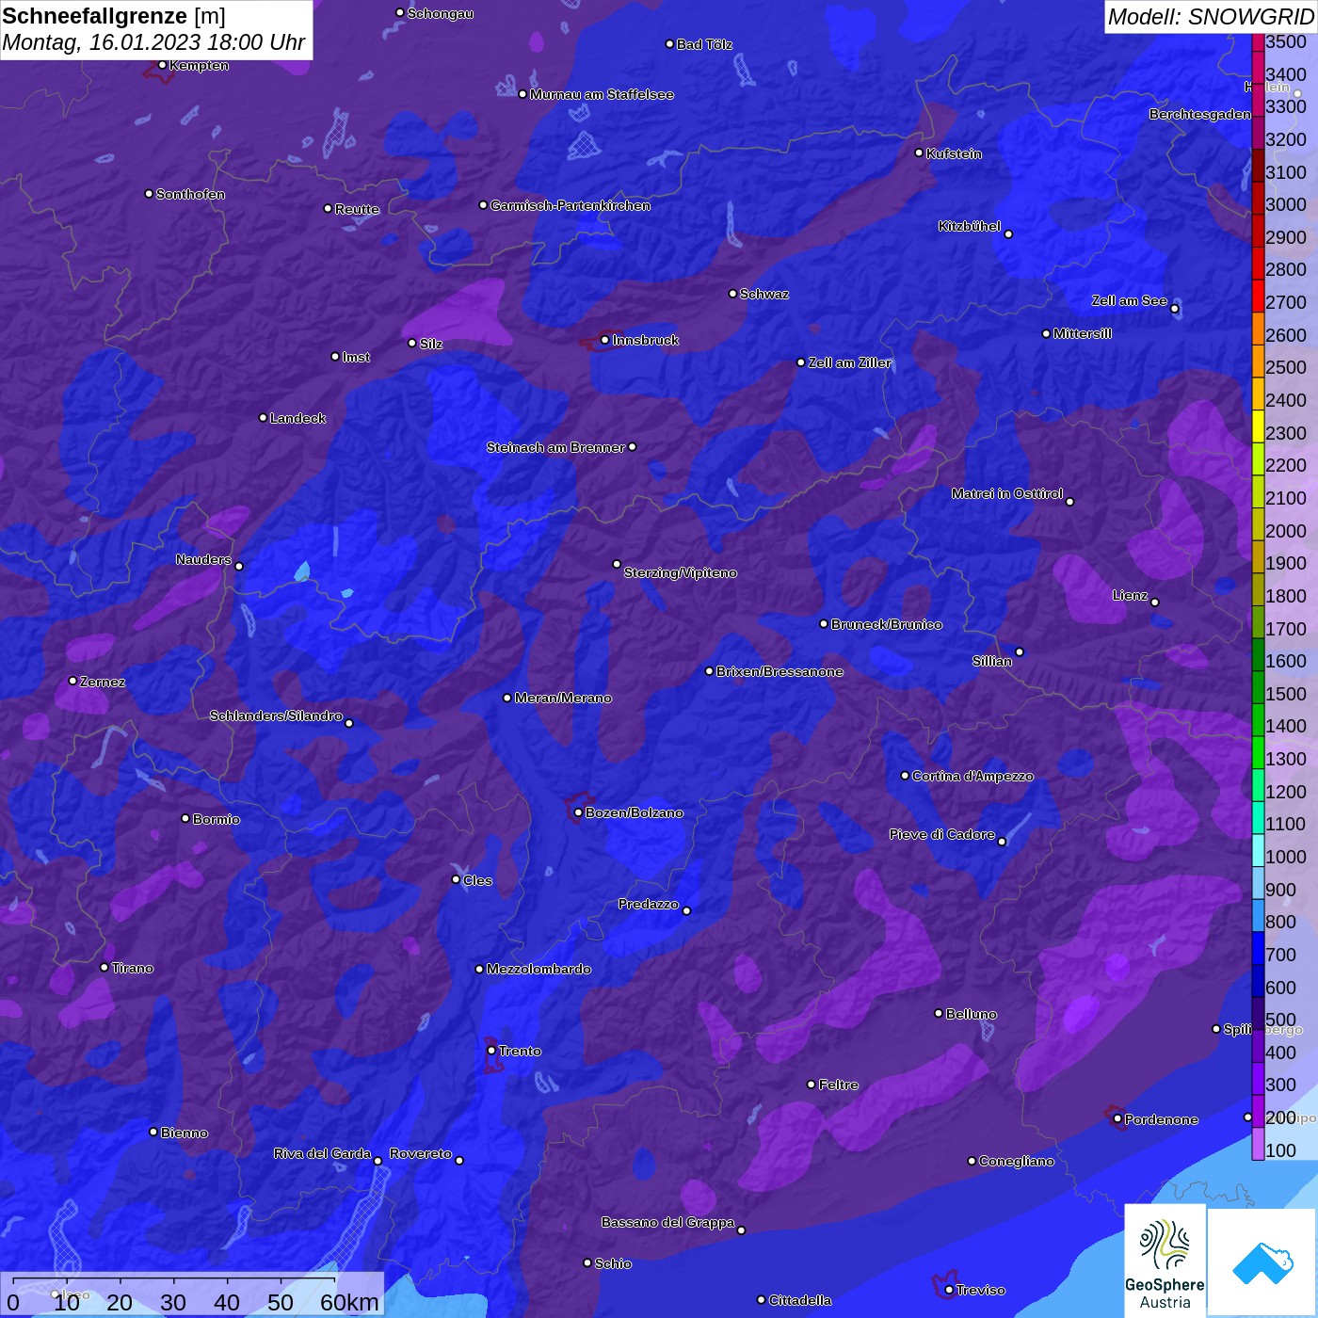Click the Kempten city marker
The height and width of the screenshot is (1318, 1318).
[x=162, y=65]
